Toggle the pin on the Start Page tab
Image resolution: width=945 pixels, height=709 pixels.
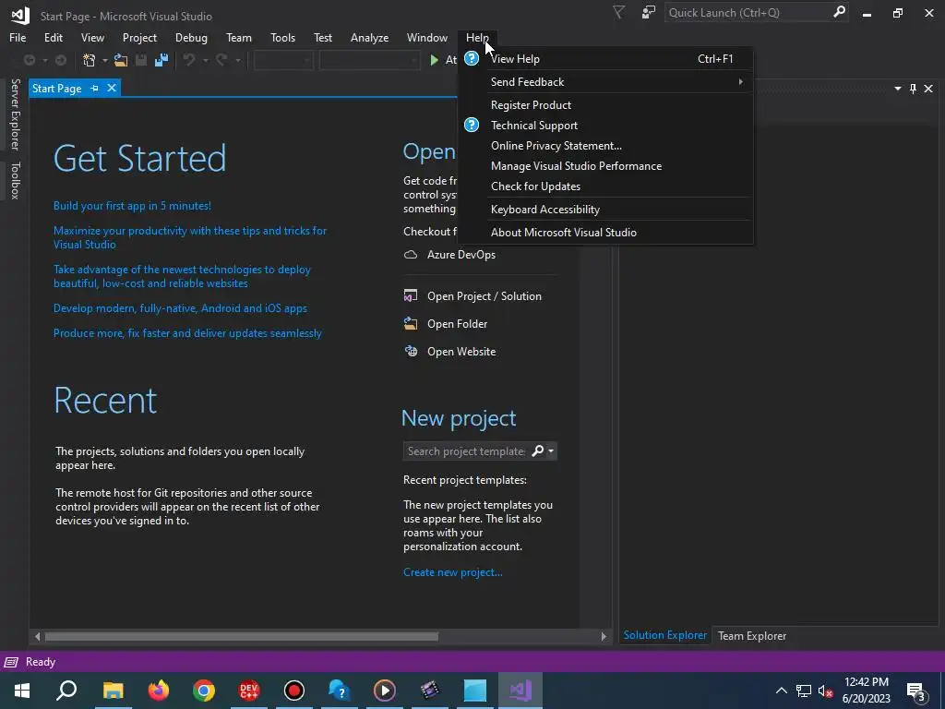pos(95,88)
